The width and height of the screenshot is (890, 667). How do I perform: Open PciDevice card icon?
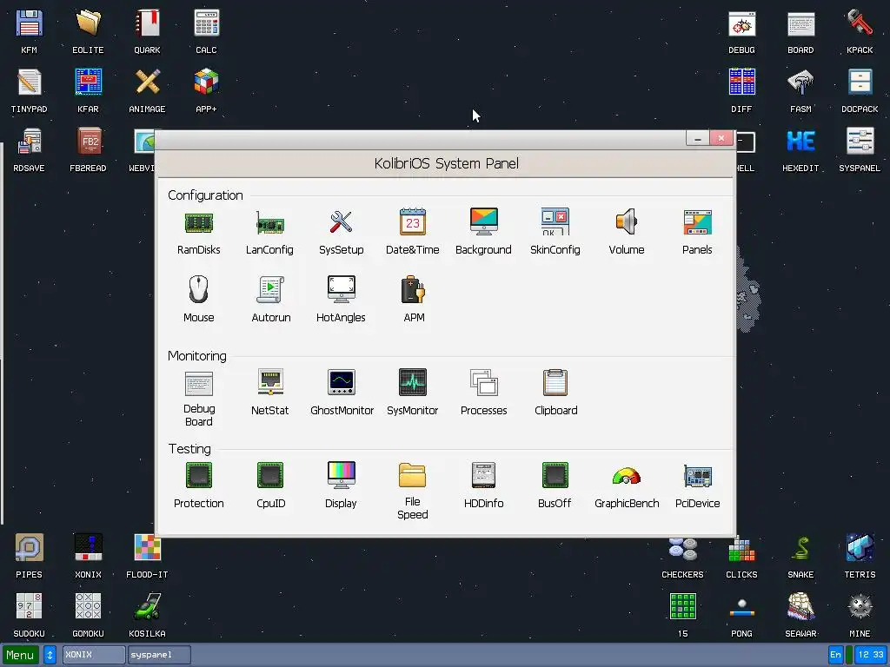(698, 476)
